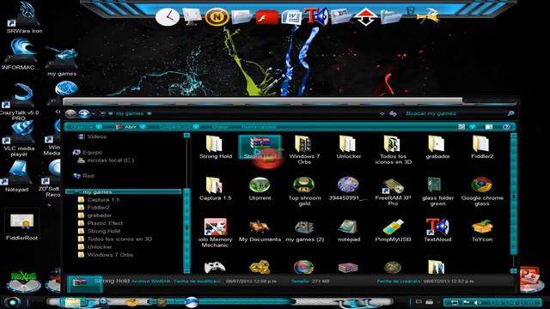Toggle the preview pane button
The width and height of the screenshot is (550, 309).
coord(489,127)
